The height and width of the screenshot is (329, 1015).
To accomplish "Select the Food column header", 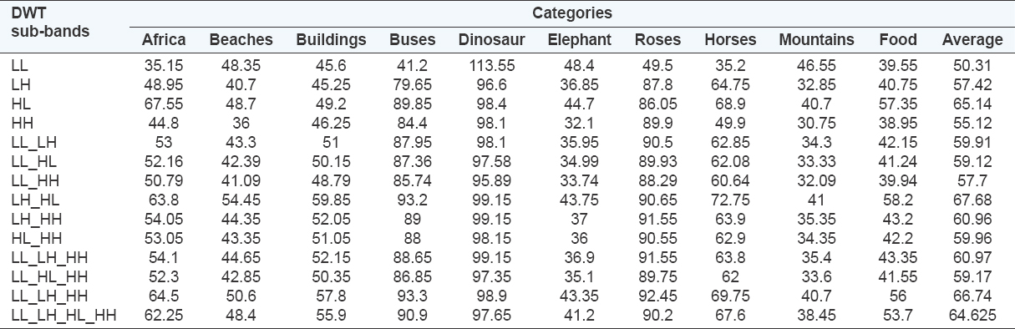I will coord(898,39).
